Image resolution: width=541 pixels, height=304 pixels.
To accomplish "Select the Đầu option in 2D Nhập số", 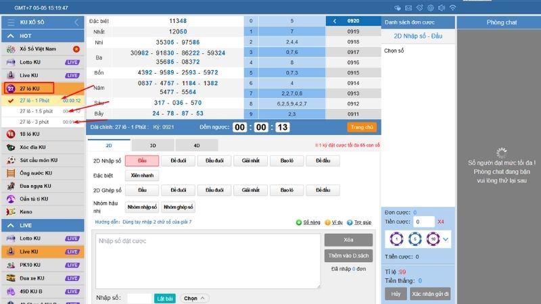I will click(x=142, y=161).
